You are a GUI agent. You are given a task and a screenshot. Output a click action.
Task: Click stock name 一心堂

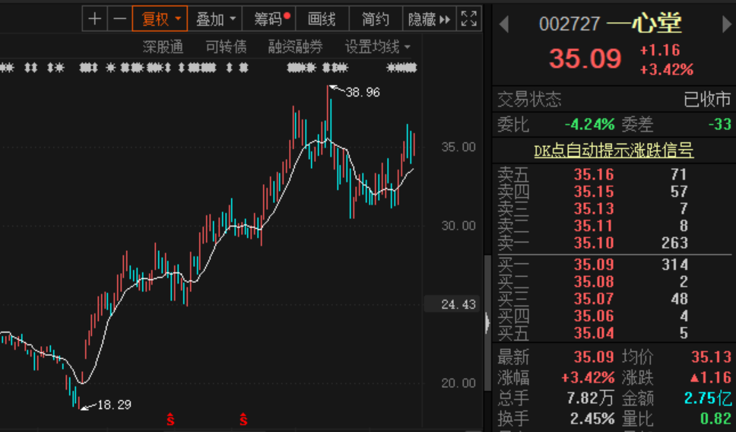[x=643, y=24]
